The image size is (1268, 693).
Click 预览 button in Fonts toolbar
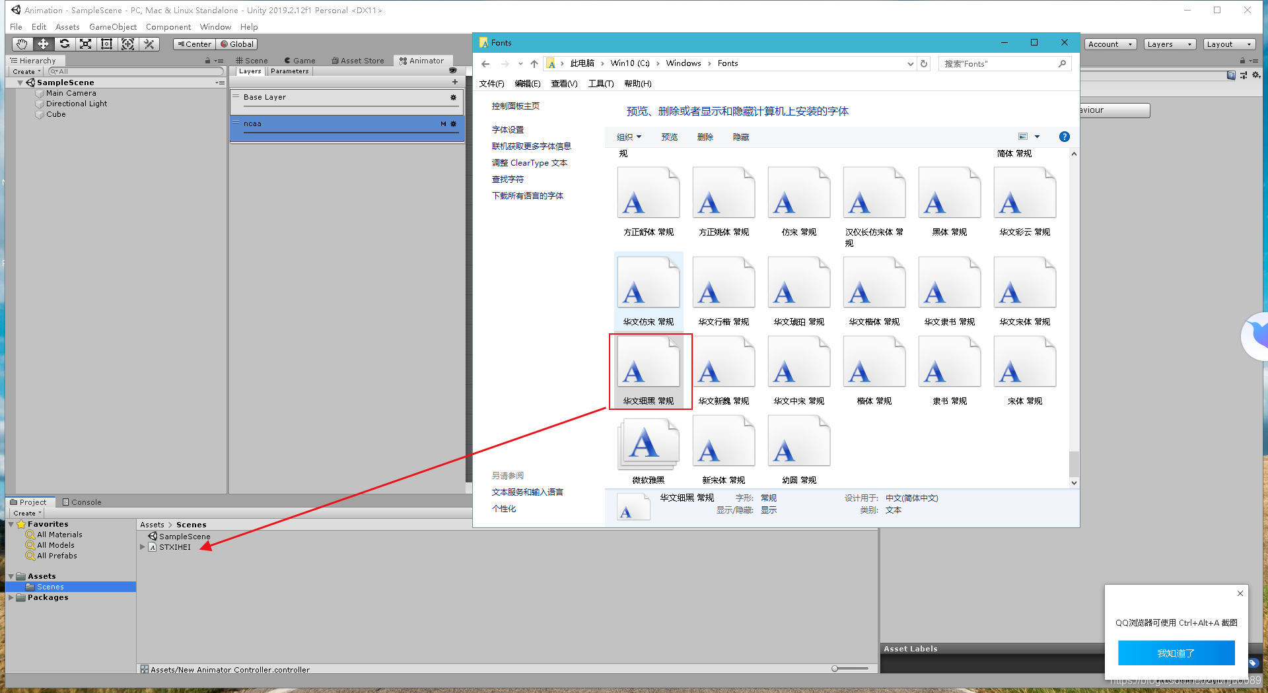pyautogui.click(x=670, y=137)
